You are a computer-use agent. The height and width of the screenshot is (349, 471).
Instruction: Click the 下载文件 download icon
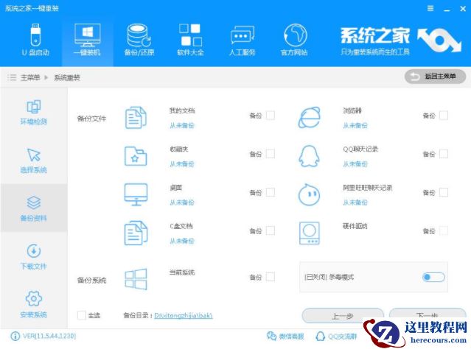[x=34, y=251]
